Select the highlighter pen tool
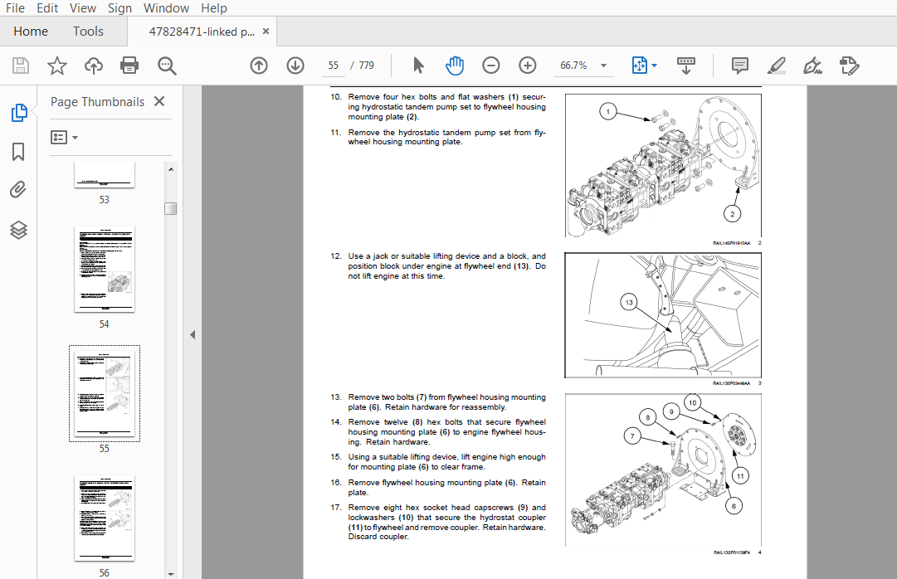This screenshot has width=897, height=579. (x=777, y=66)
